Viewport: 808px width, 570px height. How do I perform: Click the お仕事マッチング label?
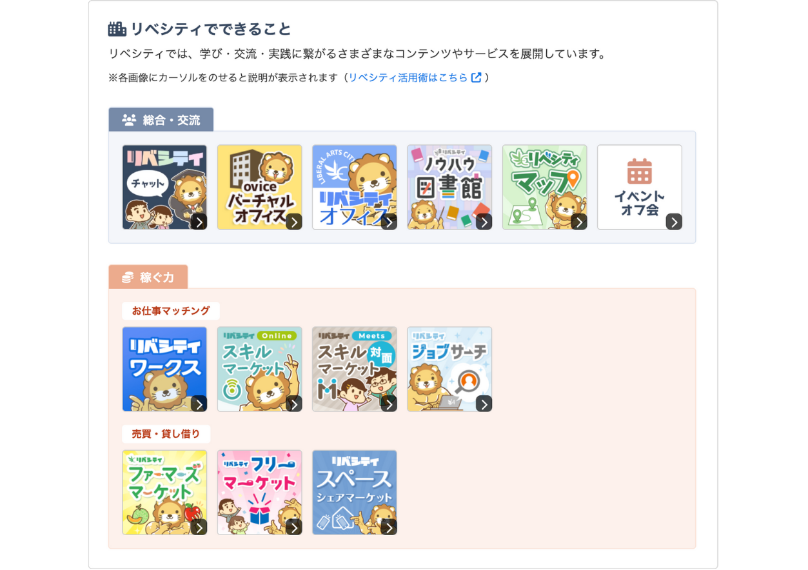(171, 311)
